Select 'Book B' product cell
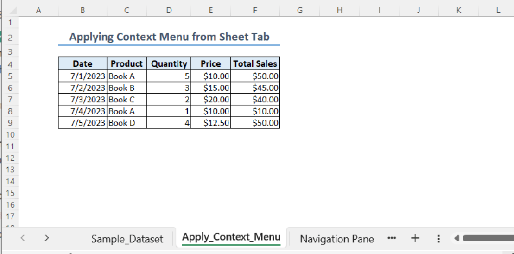 click(x=127, y=88)
